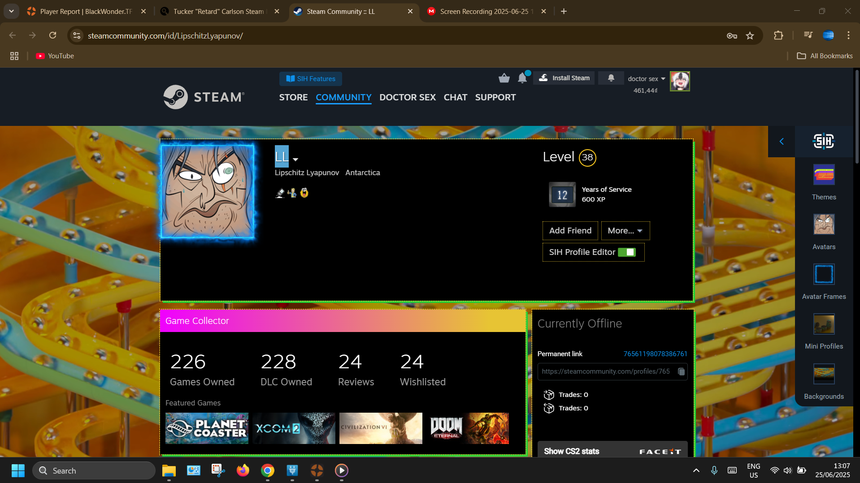Open the All Bookmarks folder
Image resolution: width=860 pixels, height=483 pixels.
825,56
